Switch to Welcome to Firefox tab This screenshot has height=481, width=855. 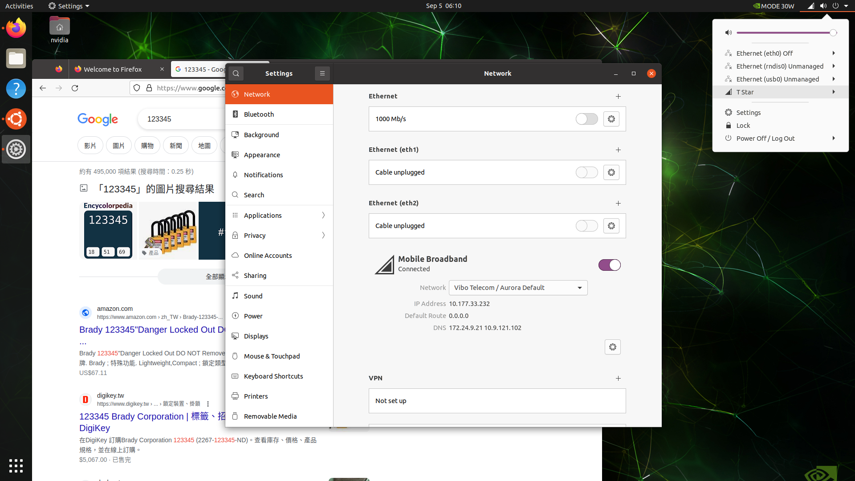tap(113, 69)
